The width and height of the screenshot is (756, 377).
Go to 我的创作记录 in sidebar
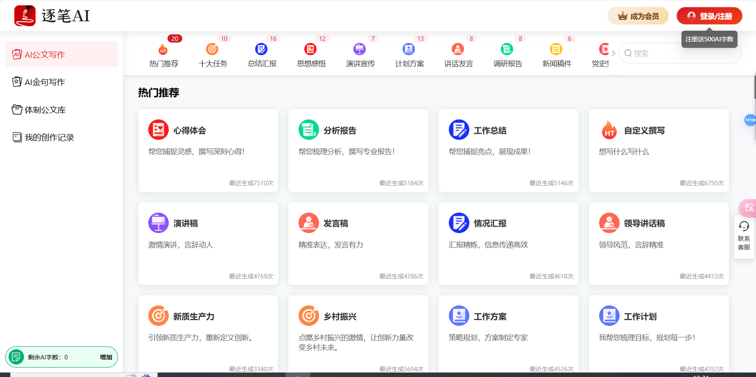click(49, 137)
